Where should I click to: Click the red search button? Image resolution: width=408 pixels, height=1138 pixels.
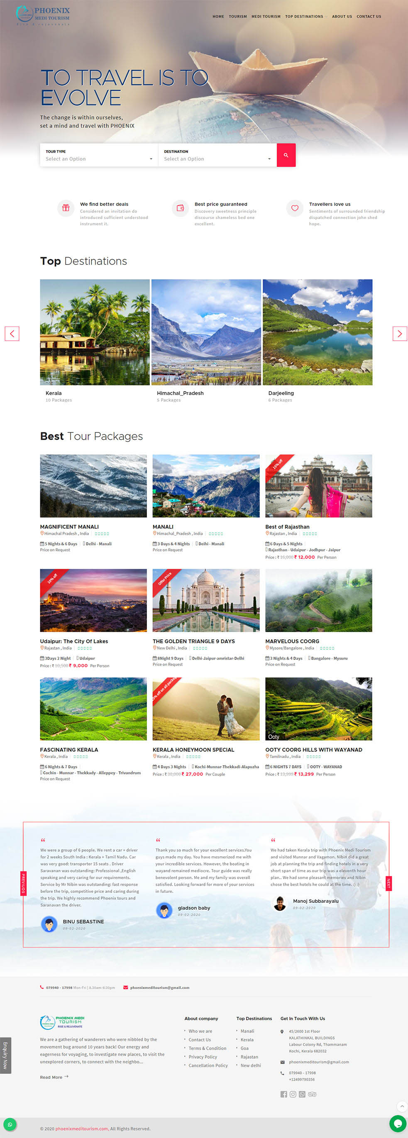coord(286,155)
